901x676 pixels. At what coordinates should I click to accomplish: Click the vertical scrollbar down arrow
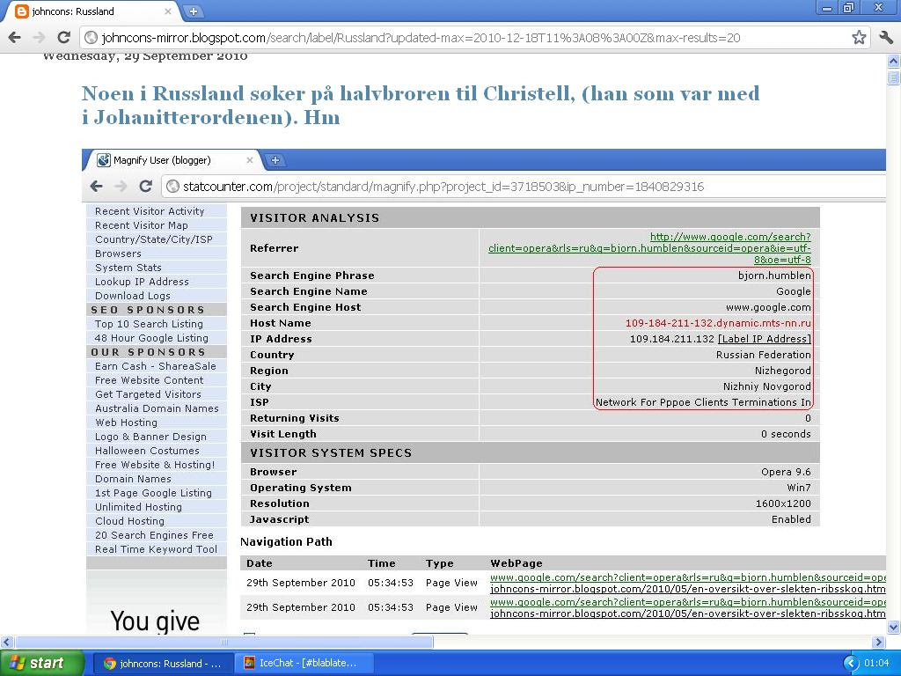click(894, 627)
